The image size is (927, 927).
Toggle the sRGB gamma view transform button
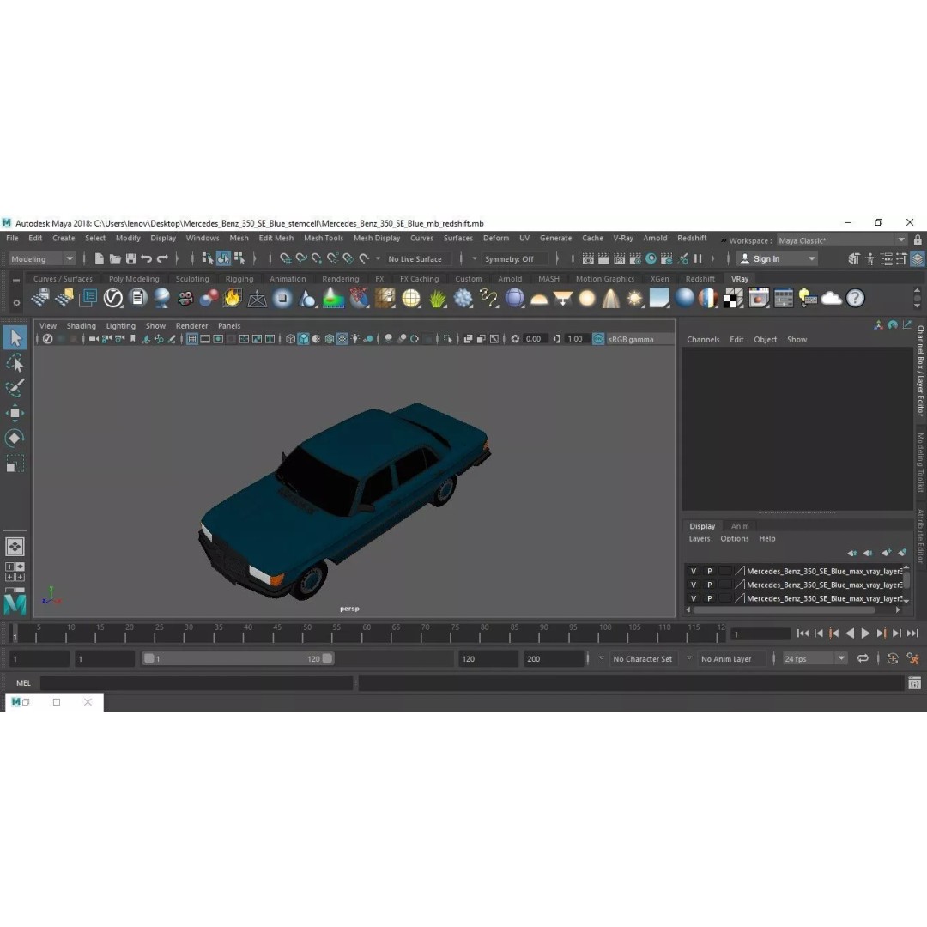pyautogui.click(x=598, y=339)
